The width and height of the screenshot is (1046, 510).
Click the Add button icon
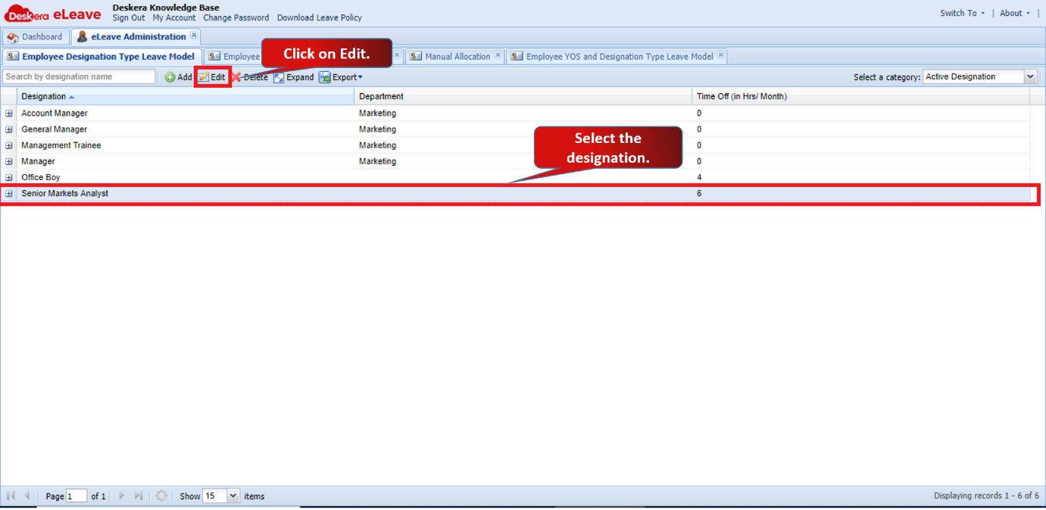click(170, 77)
